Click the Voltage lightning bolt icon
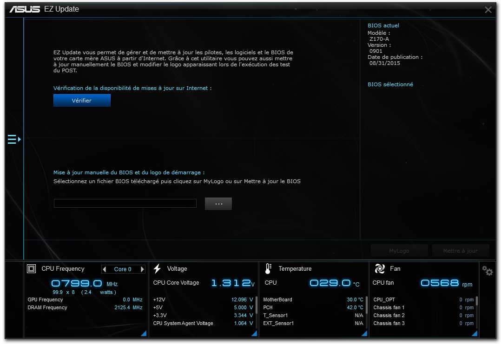 pyautogui.click(x=157, y=268)
